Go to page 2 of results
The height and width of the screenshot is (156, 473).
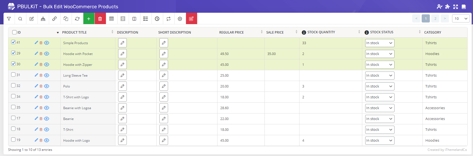pos(435,19)
